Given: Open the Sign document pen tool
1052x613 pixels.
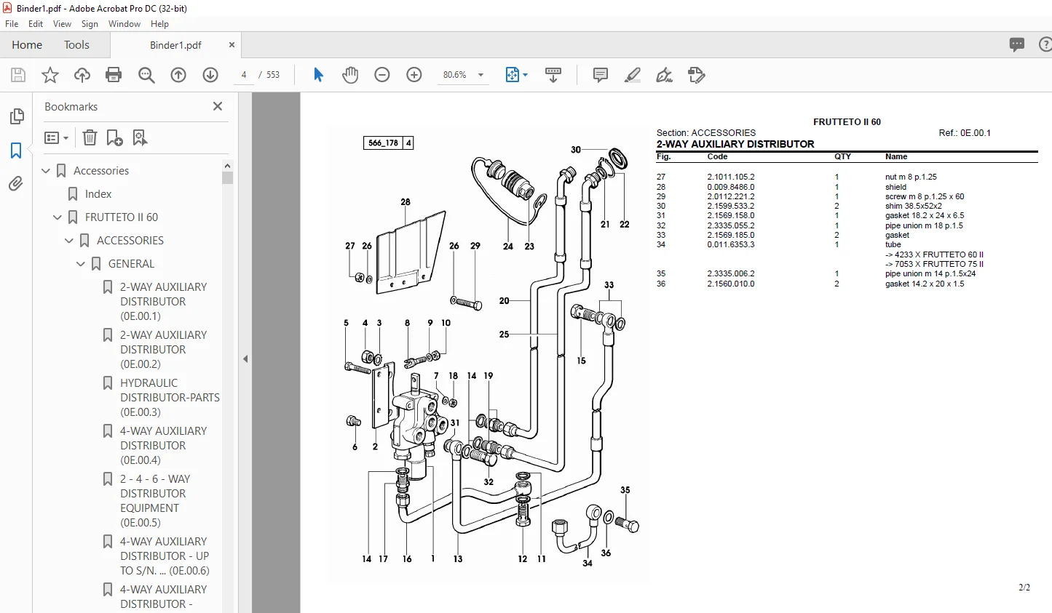Looking at the screenshot, I should pos(664,75).
